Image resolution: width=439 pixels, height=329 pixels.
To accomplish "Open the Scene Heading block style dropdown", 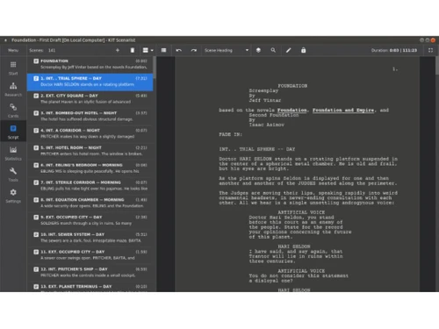I will [x=227, y=50].
